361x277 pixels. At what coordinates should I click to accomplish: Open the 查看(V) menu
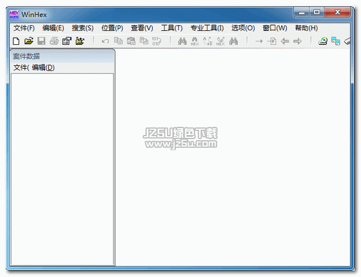pos(142,28)
